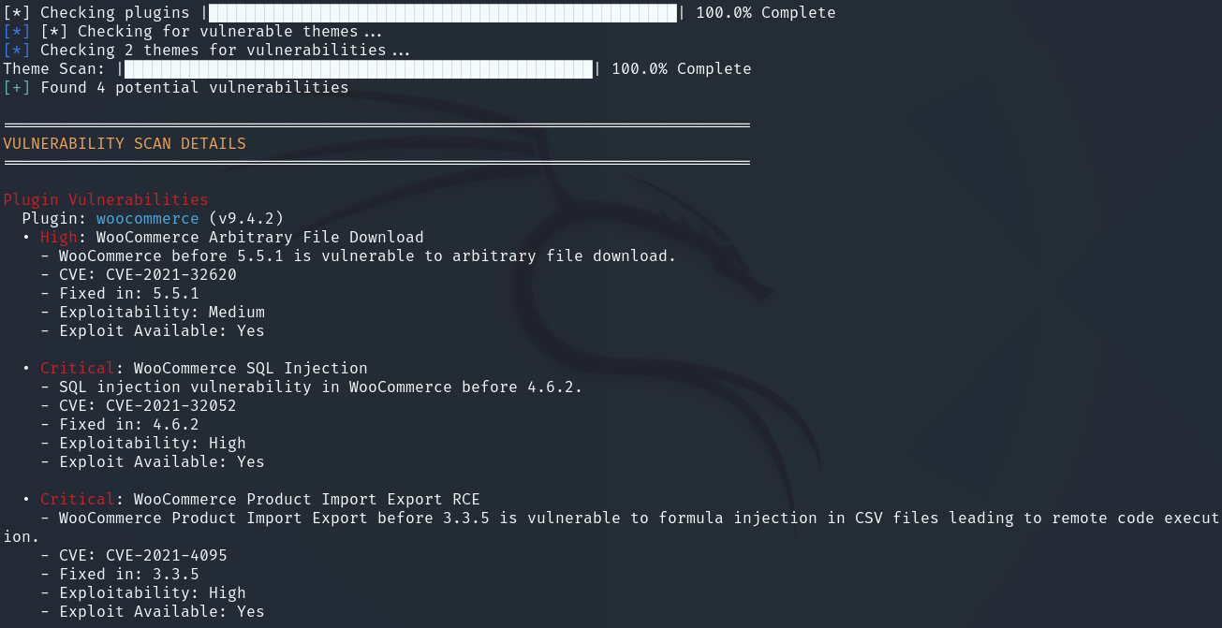Image resolution: width=1222 pixels, height=628 pixels.
Task: Click the 'WooCommerce SQL Injection' title
Action: [x=251, y=369]
